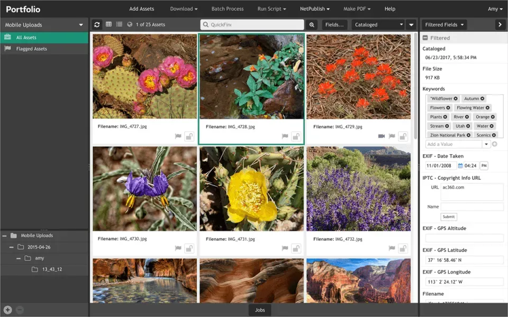Open the EXIF date calendar picker
This screenshot has height=317, width=508.
(460, 165)
